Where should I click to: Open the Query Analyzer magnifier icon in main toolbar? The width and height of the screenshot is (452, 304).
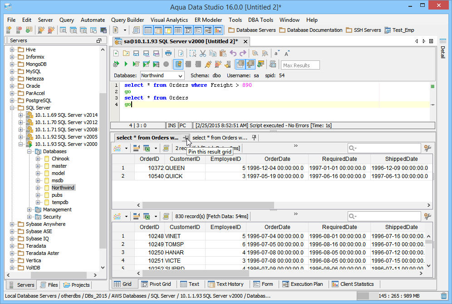point(63,30)
